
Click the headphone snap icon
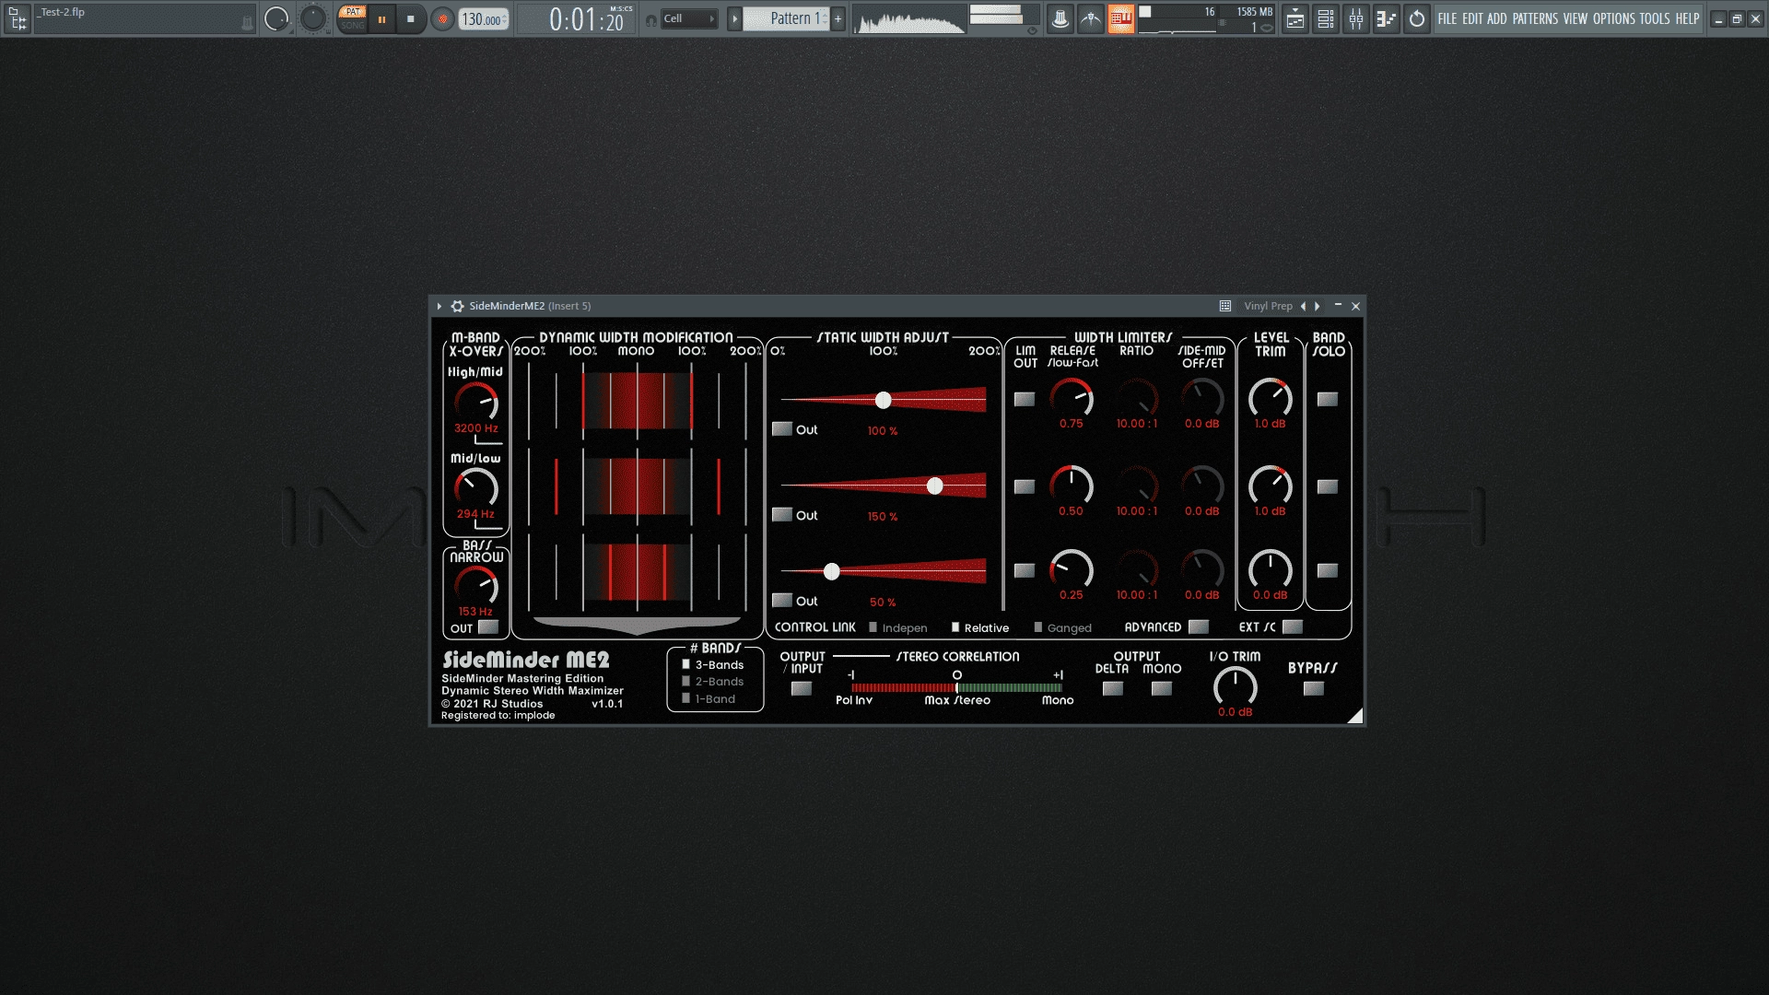(x=650, y=19)
